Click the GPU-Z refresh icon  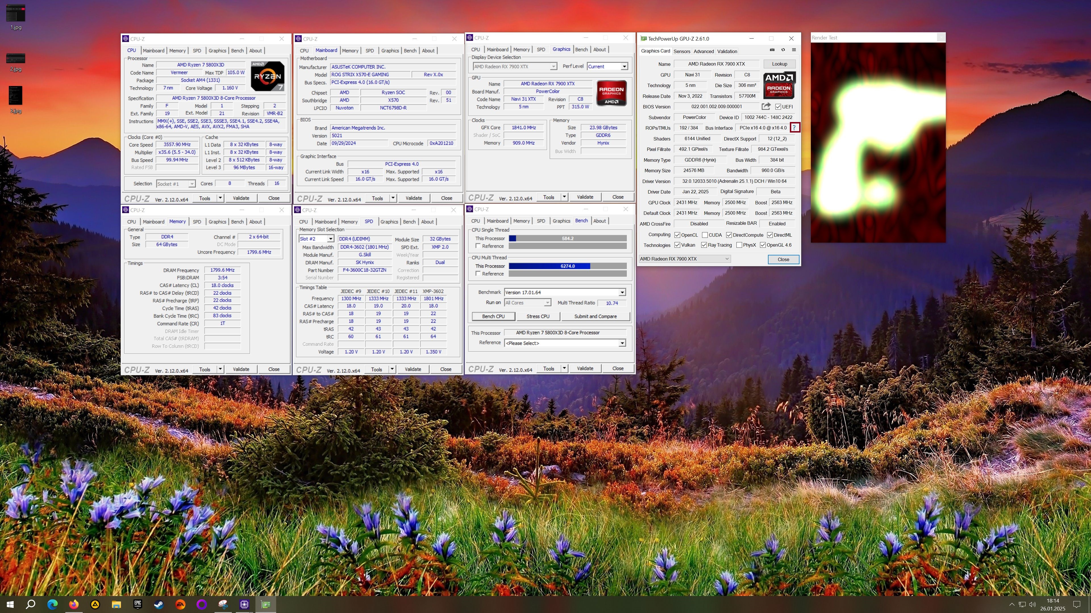pos(783,50)
